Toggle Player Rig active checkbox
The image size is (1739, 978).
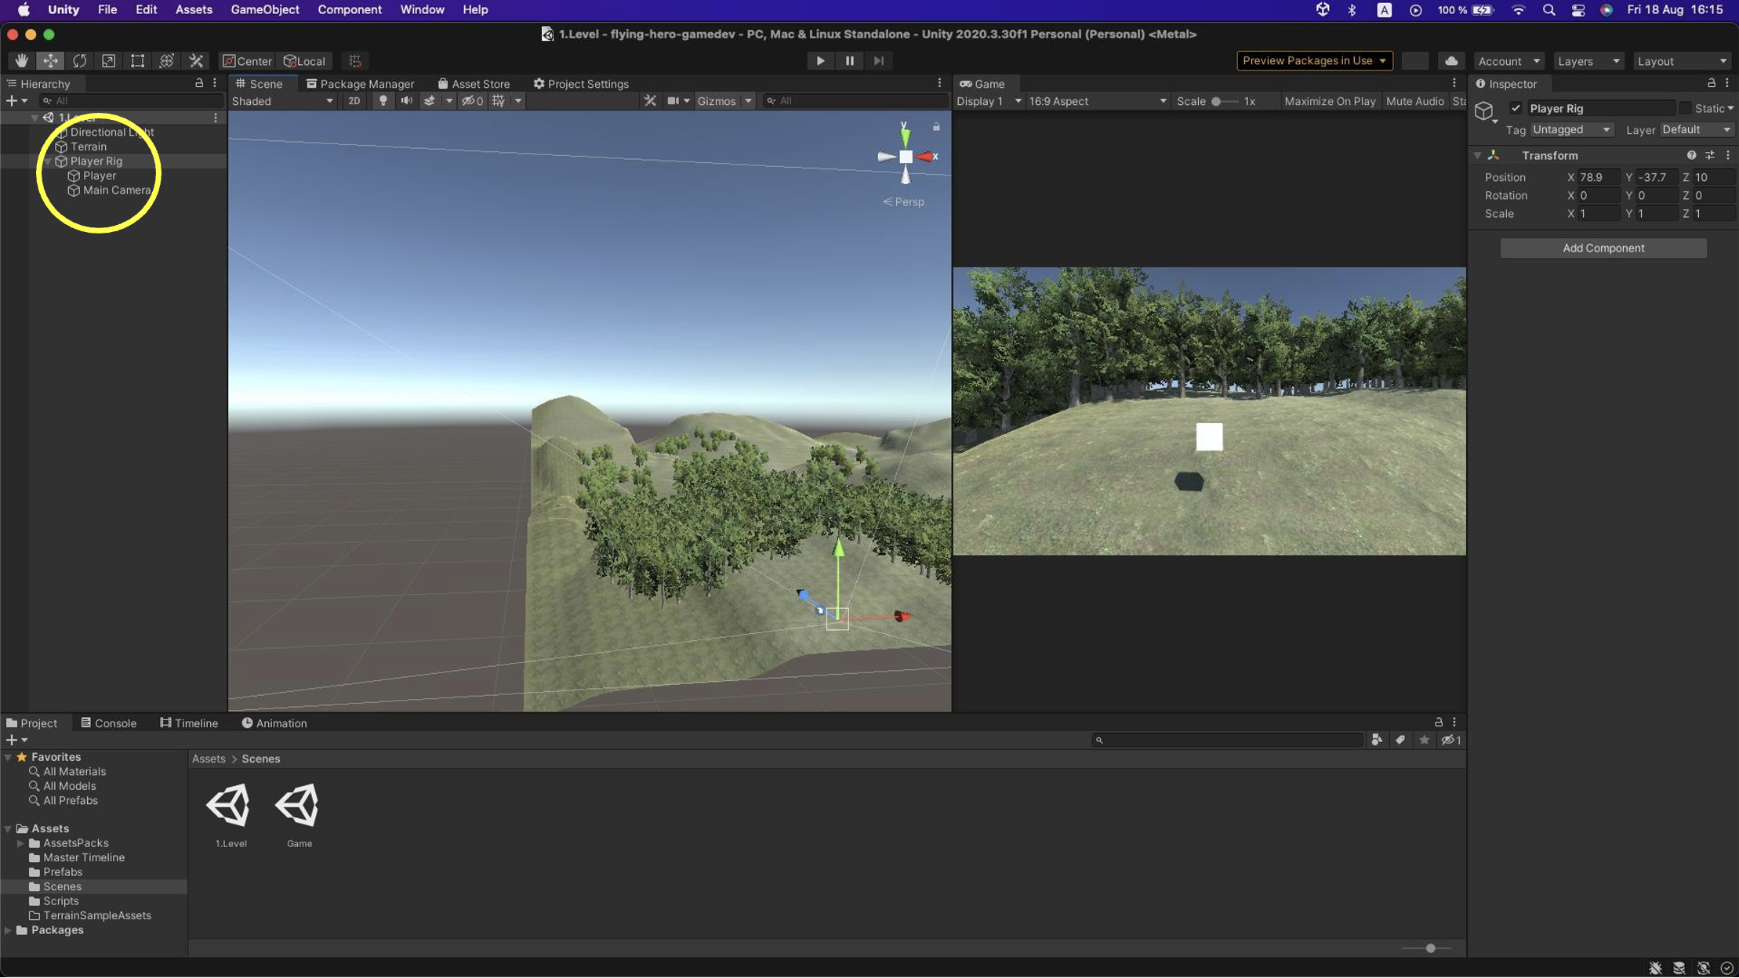coord(1516,108)
